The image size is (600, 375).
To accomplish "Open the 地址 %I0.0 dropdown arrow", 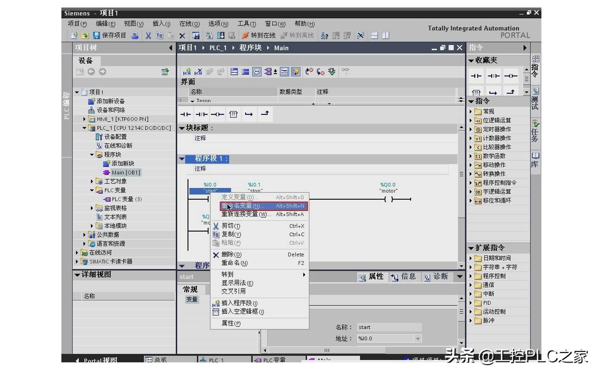I will 418,338.
